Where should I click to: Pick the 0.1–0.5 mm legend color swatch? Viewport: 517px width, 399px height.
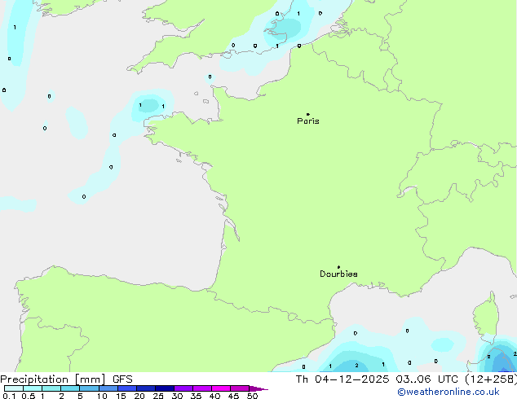click(14, 388)
